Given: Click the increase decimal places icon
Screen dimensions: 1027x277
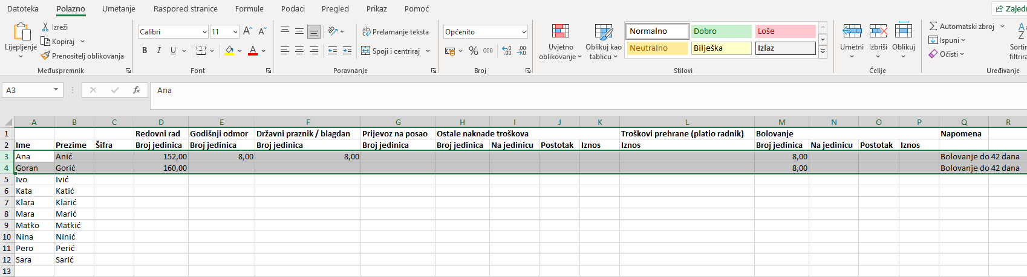Looking at the screenshot, I should [x=507, y=51].
